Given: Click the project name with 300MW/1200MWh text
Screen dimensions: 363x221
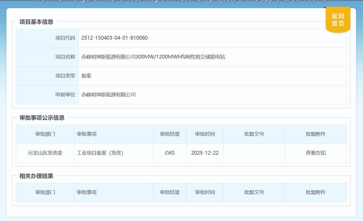Looking at the screenshot, I should [153, 57].
